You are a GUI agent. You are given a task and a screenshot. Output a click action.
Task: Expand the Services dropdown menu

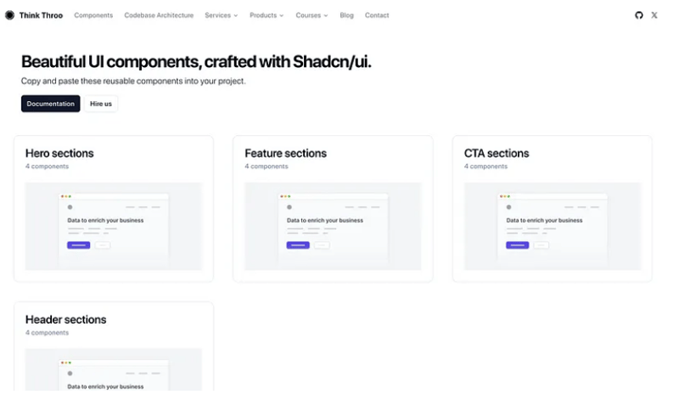(221, 15)
